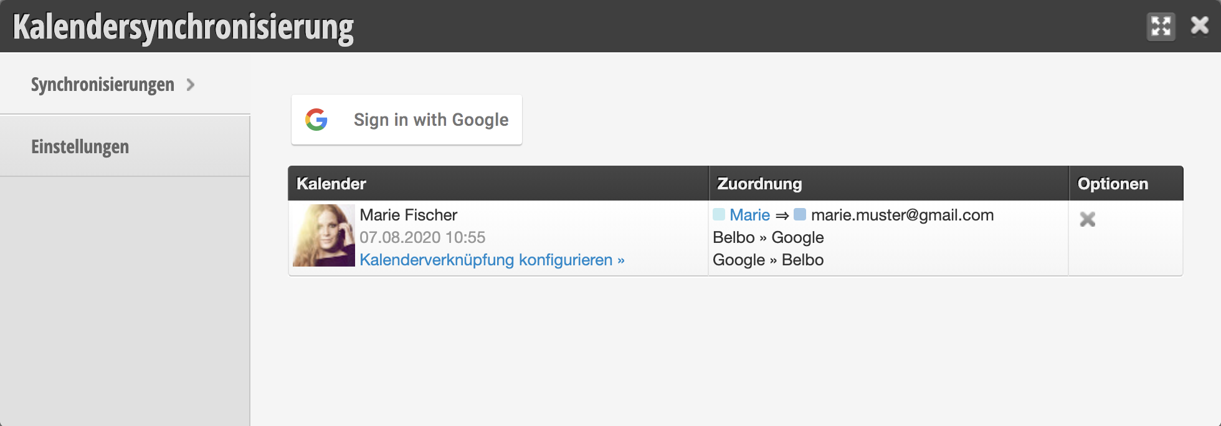Switch to the Einstellungen tab

coord(125,146)
